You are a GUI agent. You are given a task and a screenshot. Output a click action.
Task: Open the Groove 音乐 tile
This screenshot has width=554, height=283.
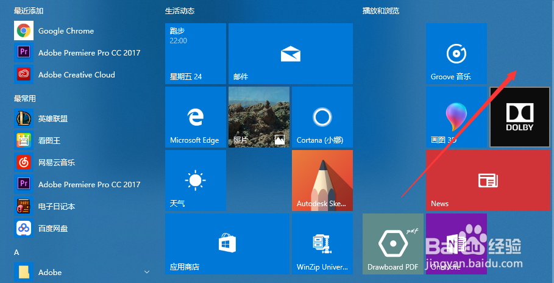[456, 54]
